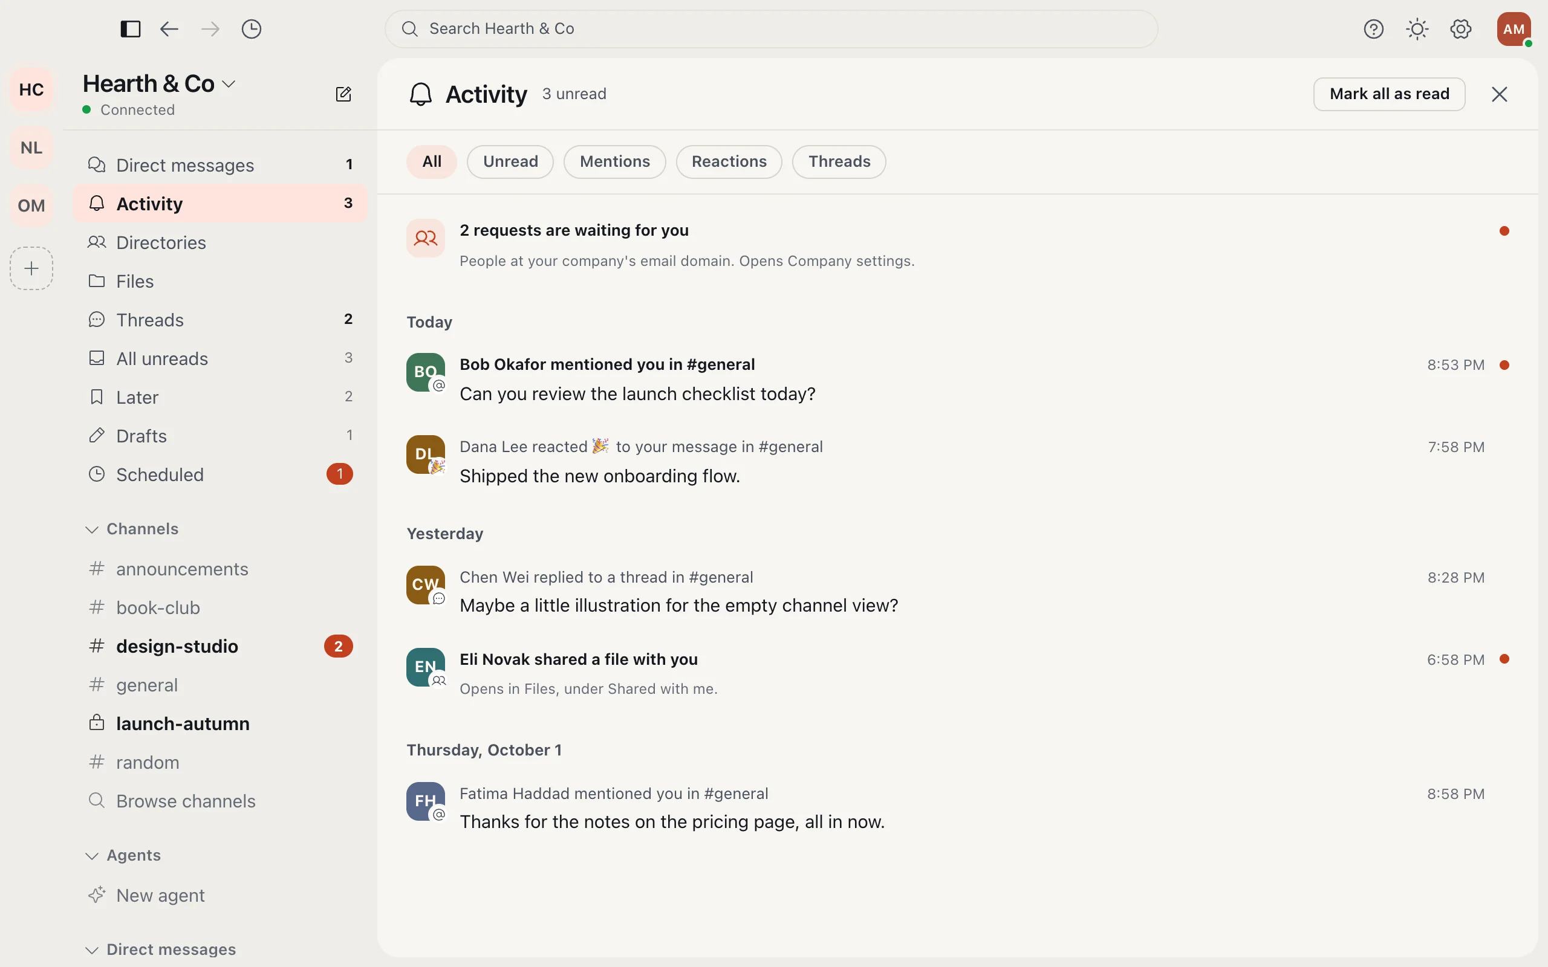Screen dimensions: 1548x967
Task: Open the design-studio channel
Action: [220, 646]
